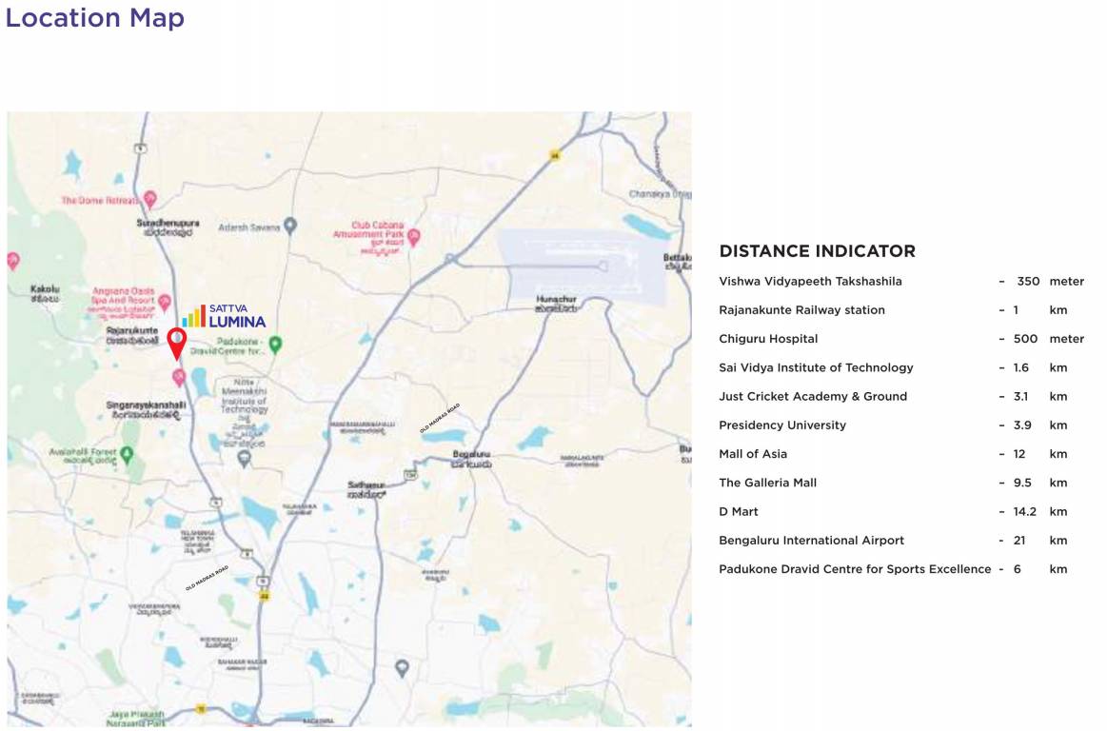Click the Old Madras Road label
Image resolution: width=1107 pixels, height=731 pixels.
click(x=440, y=417)
